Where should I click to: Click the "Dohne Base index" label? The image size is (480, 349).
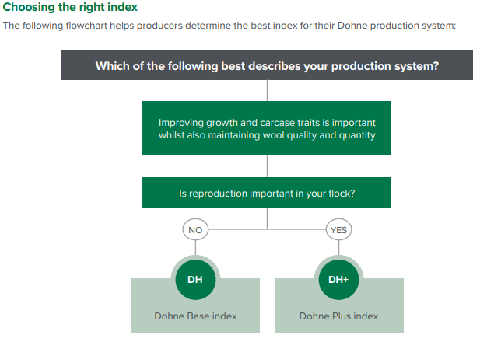[x=195, y=316]
